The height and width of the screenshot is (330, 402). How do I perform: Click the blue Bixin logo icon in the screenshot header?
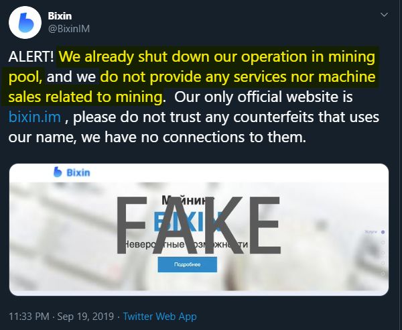(58, 173)
